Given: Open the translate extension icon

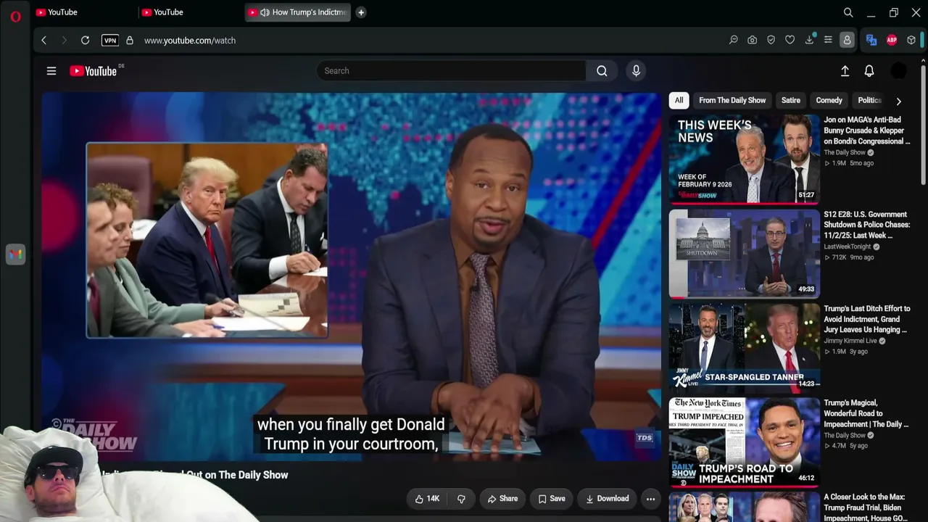Looking at the screenshot, I should pos(871,41).
